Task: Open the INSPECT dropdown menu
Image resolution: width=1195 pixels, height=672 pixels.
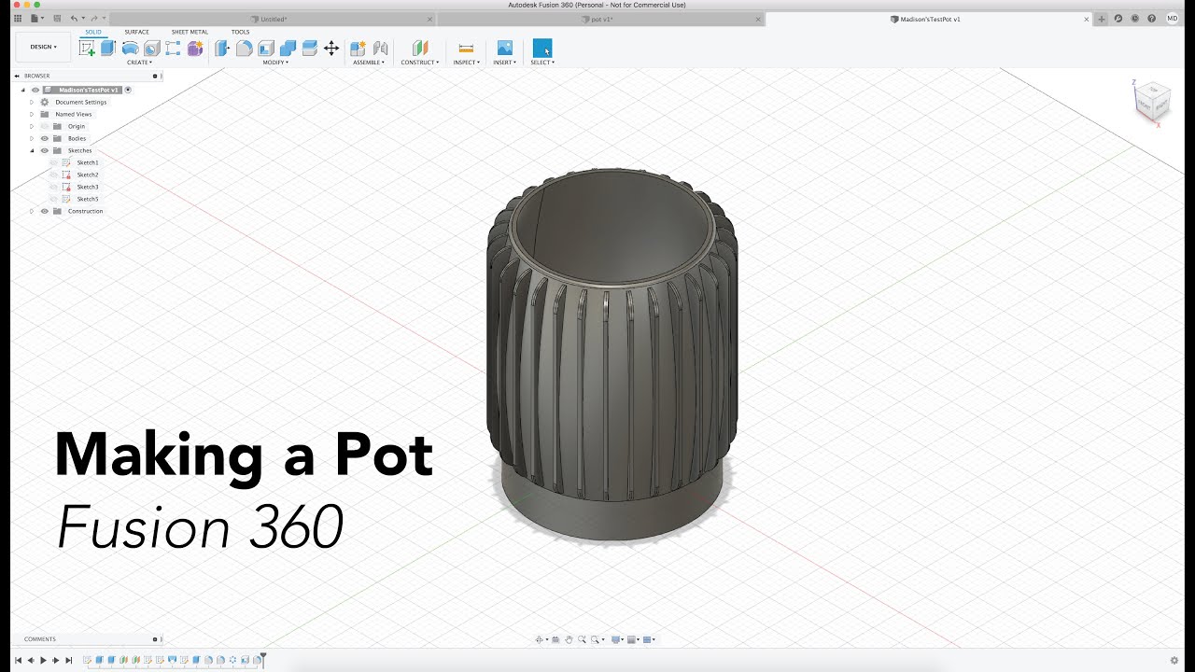Action: click(x=467, y=63)
